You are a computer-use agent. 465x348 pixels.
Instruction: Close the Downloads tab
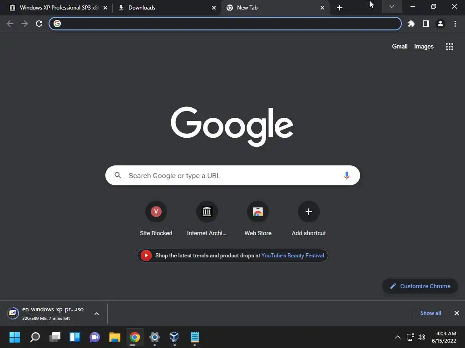[214, 8]
